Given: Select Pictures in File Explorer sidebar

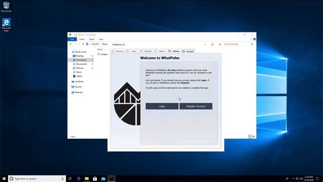Looking at the screenshot, I should (80, 68).
